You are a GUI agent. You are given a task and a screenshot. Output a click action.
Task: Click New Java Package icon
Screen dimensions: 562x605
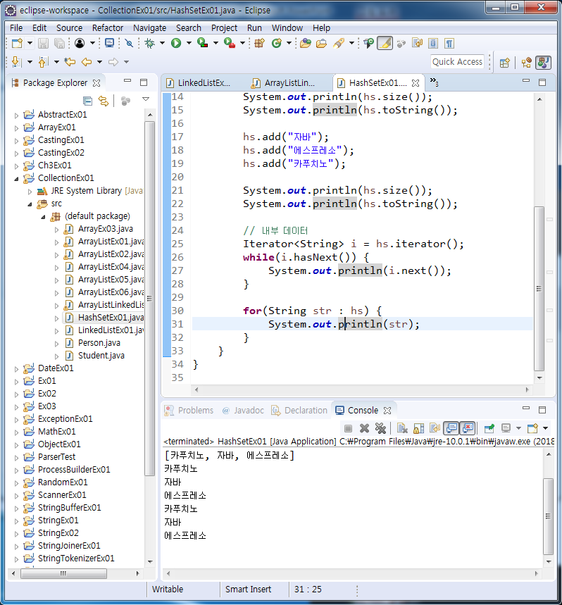pyautogui.click(x=260, y=43)
